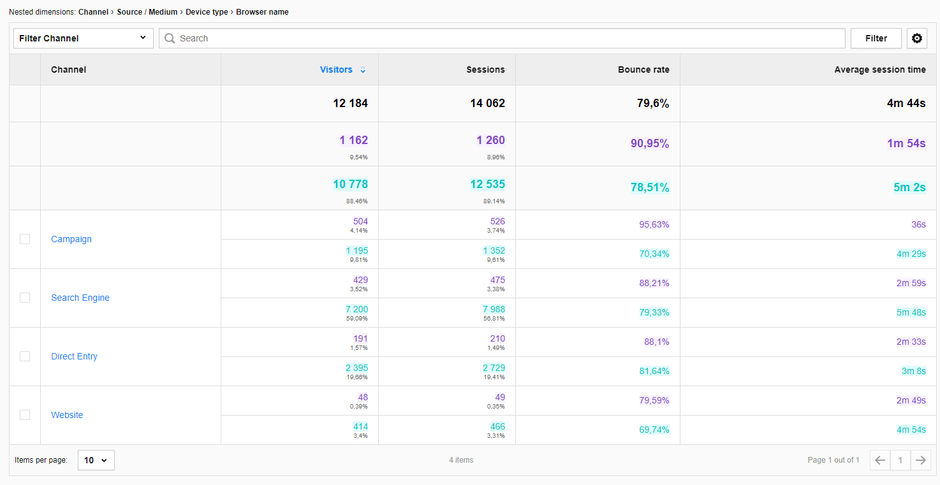This screenshot has height=485, width=940.
Task: Check the Direct Entry row checkbox
Action: tap(25, 356)
